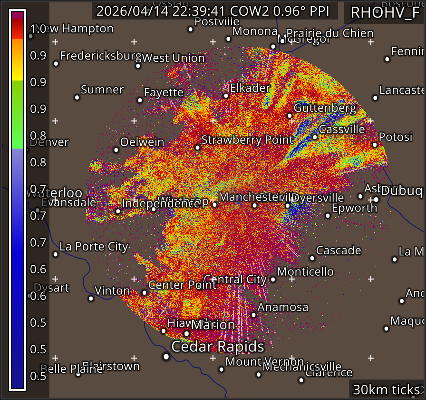
Task: Click the Anamosa city marker dot
Action: (253, 315)
